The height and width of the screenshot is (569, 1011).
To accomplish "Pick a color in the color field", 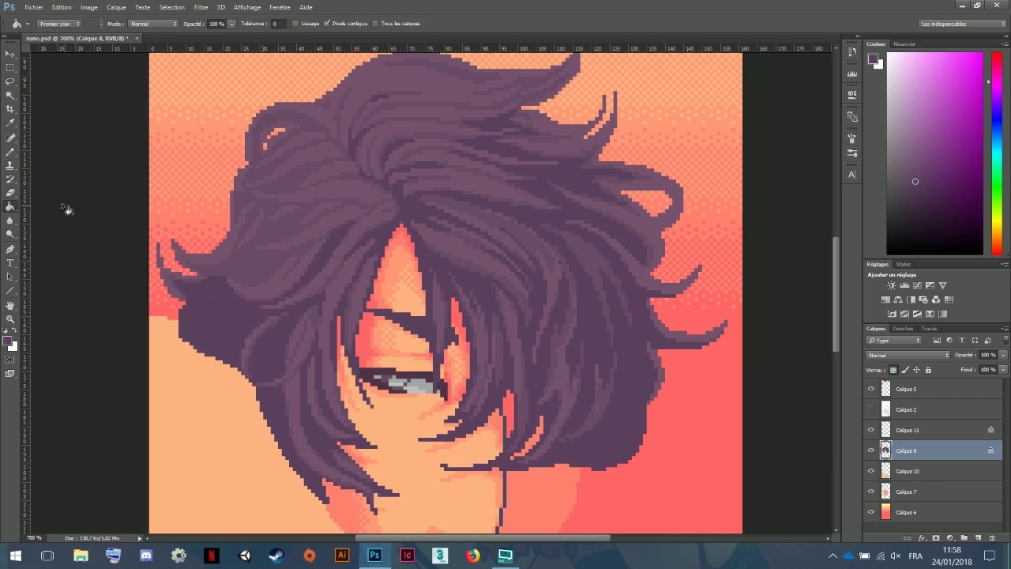I will [934, 153].
